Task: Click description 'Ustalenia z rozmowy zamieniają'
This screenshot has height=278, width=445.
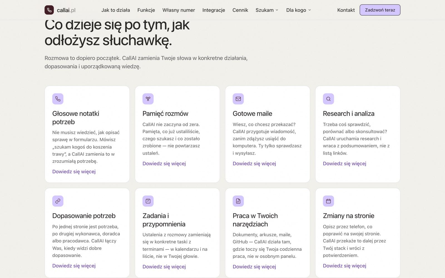Action: (x=177, y=245)
